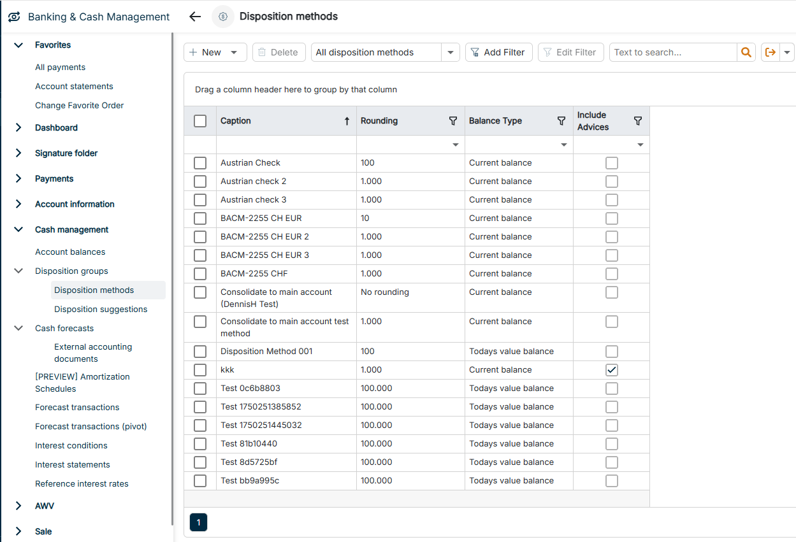Enable Include Advices for Austrian Check

click(612, 163)
